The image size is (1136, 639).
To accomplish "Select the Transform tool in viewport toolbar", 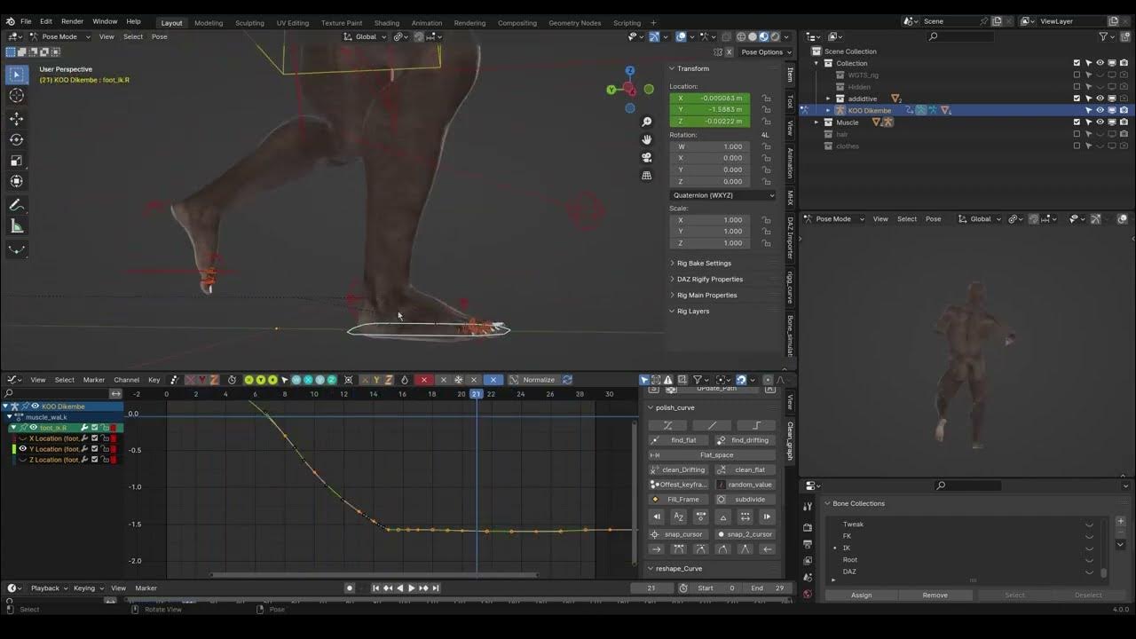I will [x=16, y=181].
